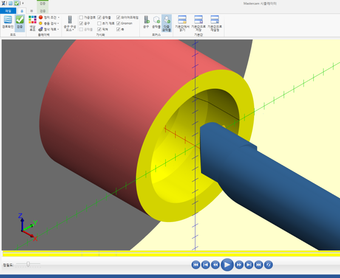
Task: Open the 파일 file menu tab
Action: pyautogui.click(x=8, y=10)
